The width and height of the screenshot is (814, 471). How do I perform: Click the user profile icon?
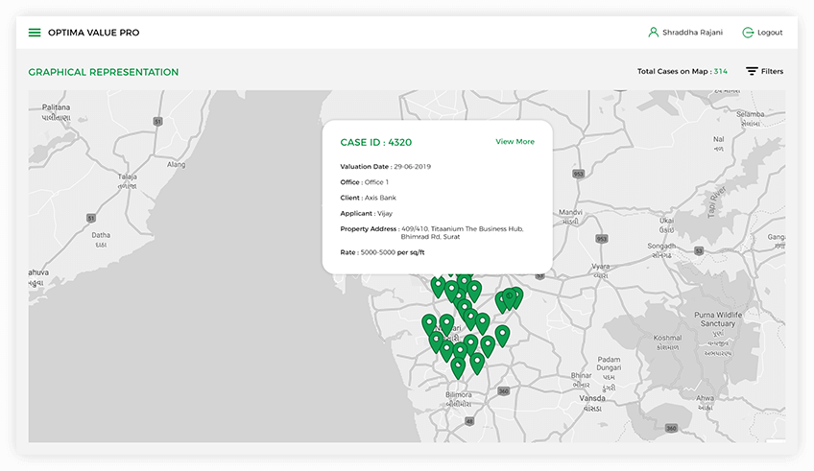click(x=654, y=33)
